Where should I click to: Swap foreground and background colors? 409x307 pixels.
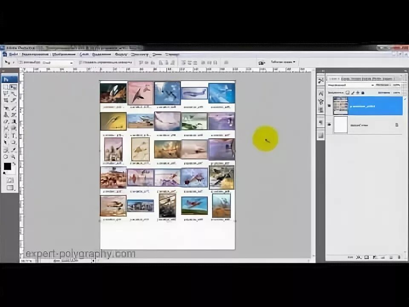[14, 164]
